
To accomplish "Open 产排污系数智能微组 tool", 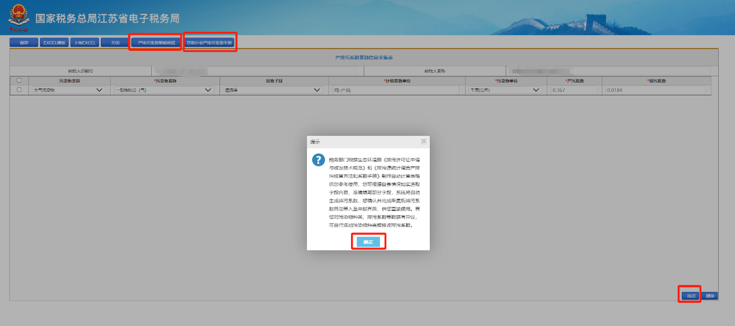I will pos(155,43).
